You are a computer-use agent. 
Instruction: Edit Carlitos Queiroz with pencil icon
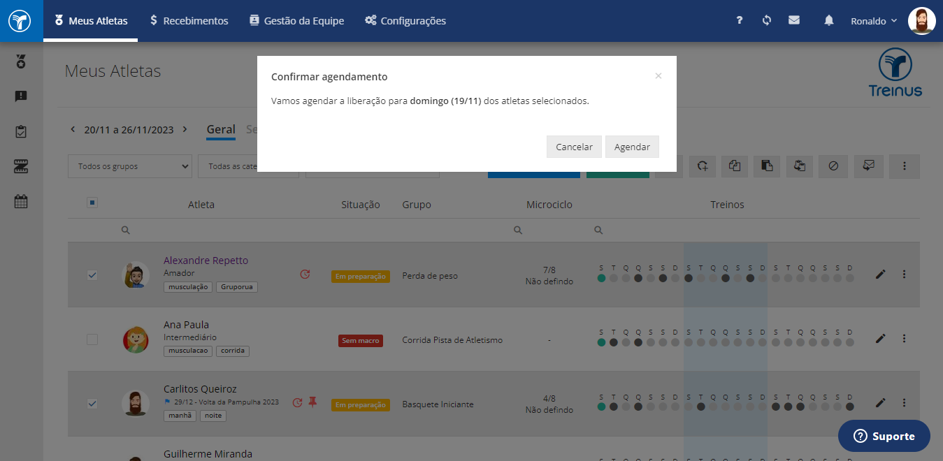[x=880, y=403]
